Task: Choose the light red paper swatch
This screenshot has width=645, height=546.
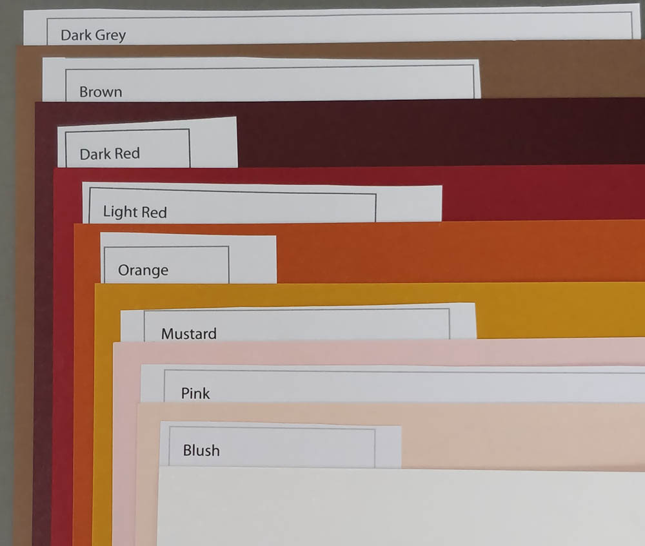Action: coord(542,193)
